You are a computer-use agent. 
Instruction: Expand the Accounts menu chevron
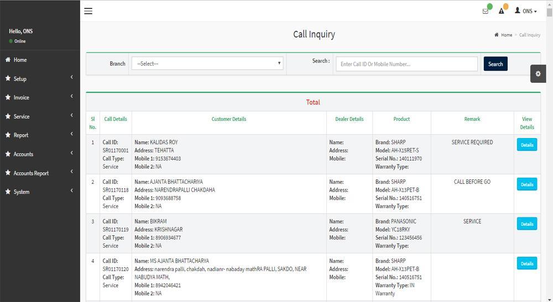71,153
